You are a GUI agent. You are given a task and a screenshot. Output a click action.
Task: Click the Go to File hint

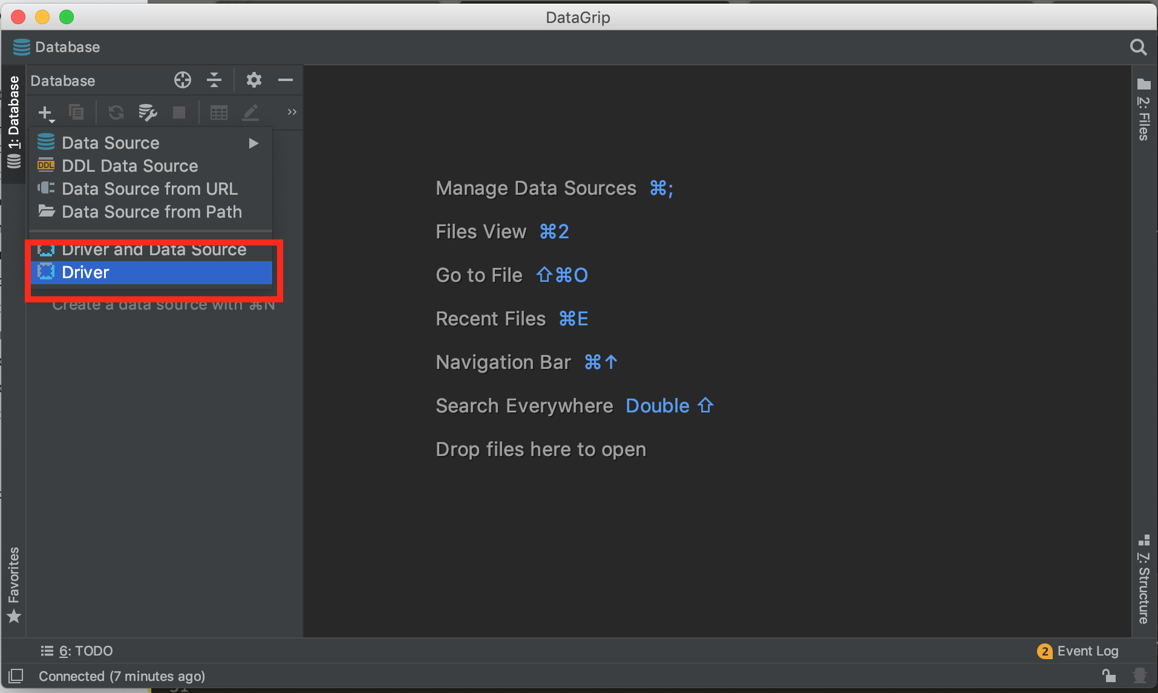512,275
